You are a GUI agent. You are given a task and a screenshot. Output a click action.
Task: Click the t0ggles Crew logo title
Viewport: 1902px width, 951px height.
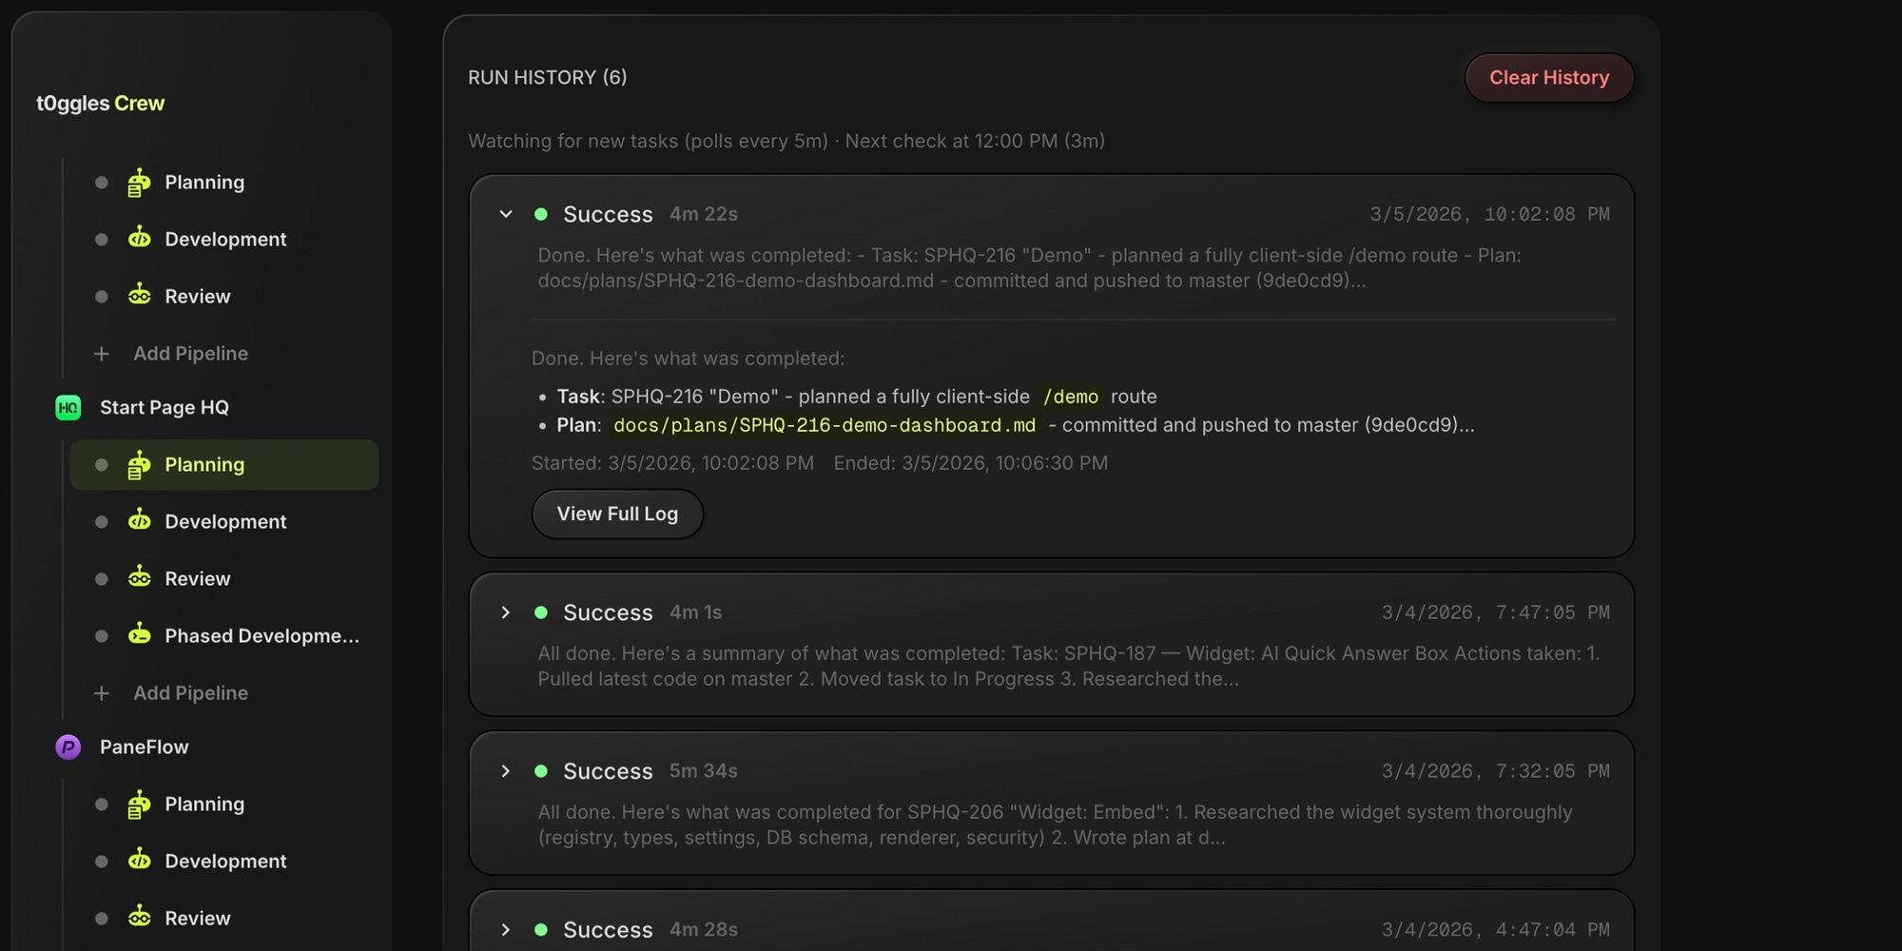click(x=101, y=104)
